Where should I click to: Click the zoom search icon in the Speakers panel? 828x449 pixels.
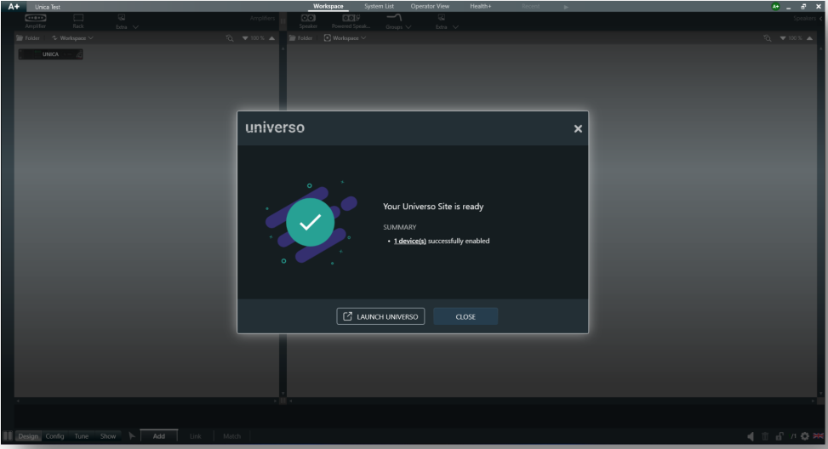tap(768, 38)
